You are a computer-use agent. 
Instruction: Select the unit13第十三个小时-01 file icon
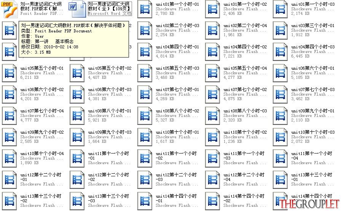(280, 180)
